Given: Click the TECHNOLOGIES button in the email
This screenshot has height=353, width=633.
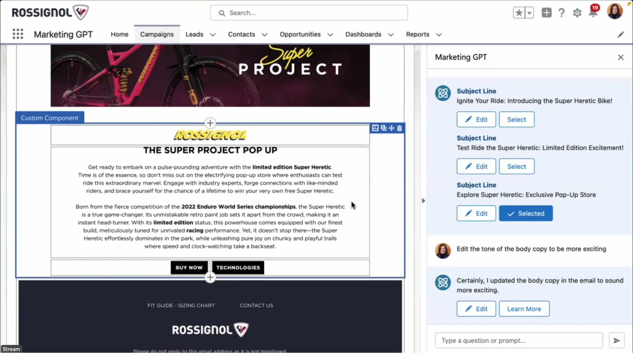Looking at the screenshot, I should click(x=238, y=267).
